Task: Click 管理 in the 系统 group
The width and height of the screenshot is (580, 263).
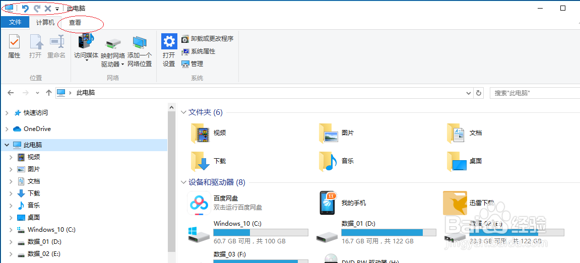Action: tap(192, 64)
